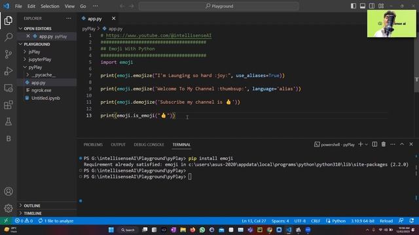Open the terminal launch profile dropdown arrow

pos(367,144)
